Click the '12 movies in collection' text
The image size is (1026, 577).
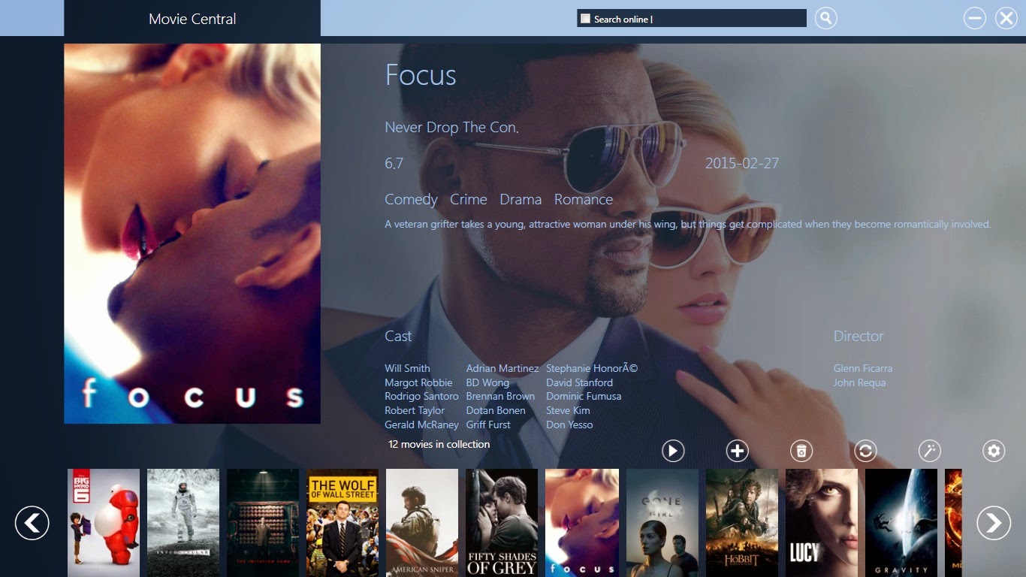pos(439,444)
